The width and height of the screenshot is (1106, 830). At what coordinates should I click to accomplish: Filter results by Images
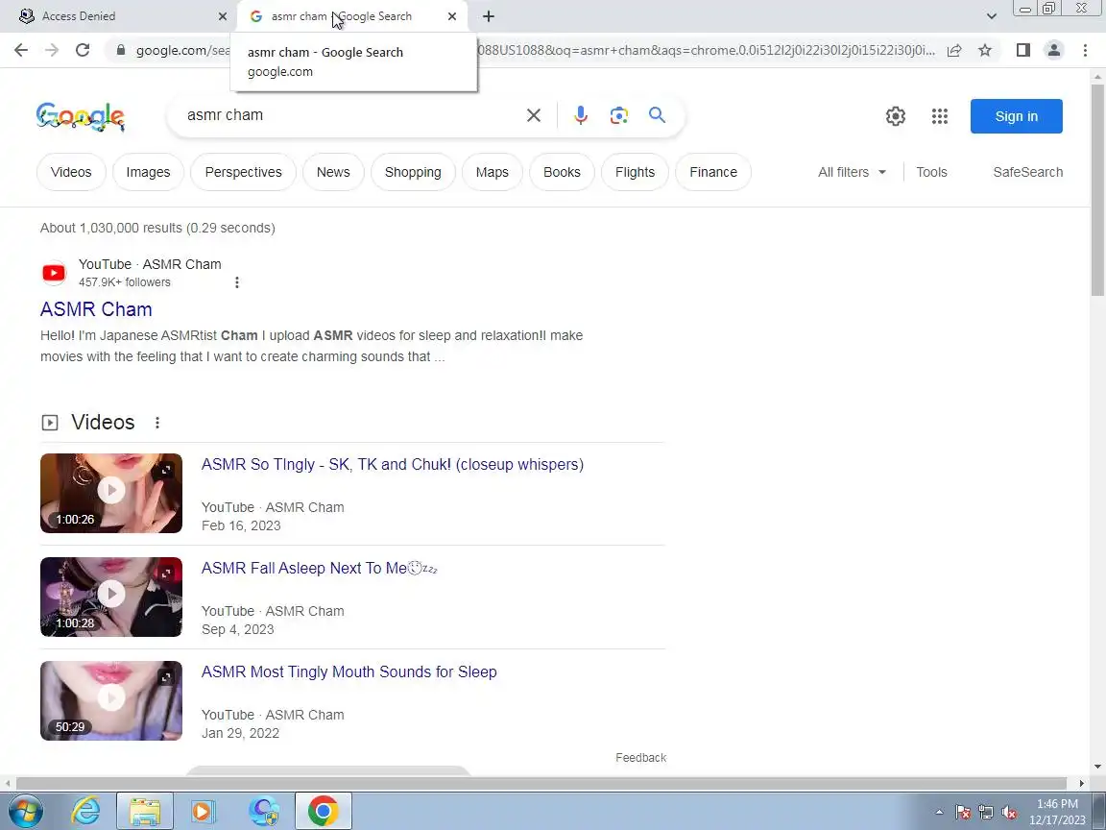click(148, 172)
